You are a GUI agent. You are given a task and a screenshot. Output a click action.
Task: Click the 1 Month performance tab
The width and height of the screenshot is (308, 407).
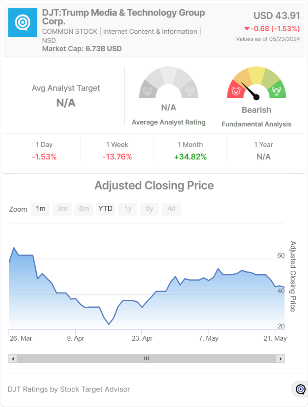190,151
